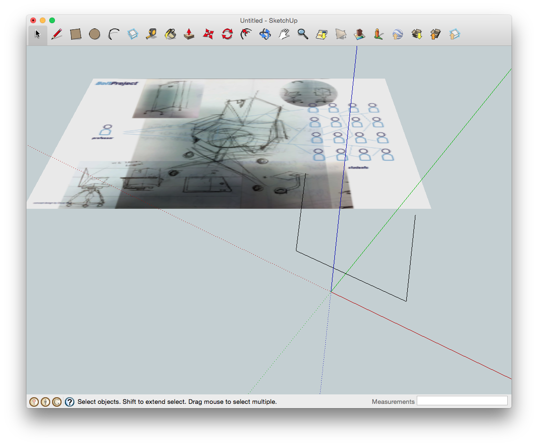Select the Line pencil tool
This screenshot has width=538, height=446.
pyautogui.click(x=57, y=34)
